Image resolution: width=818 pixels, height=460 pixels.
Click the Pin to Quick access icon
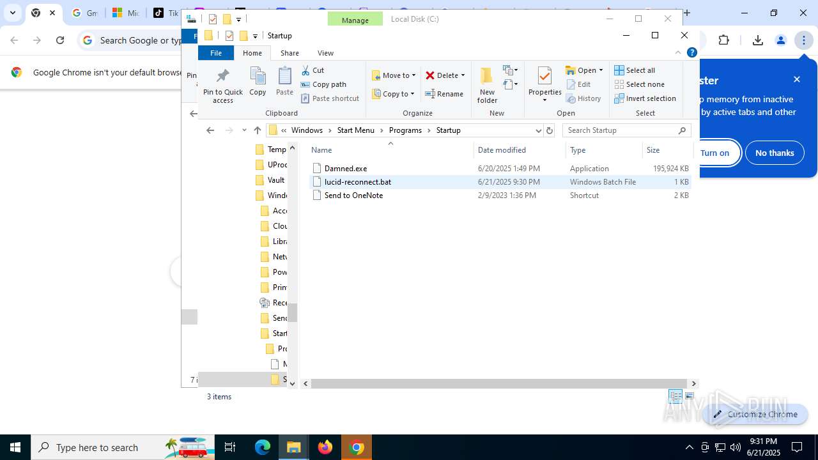[222, 77]
